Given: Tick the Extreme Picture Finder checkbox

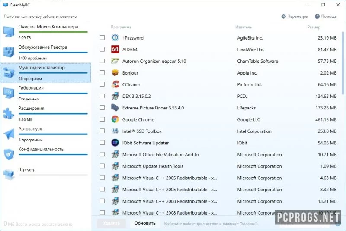Looking at the screenshot, I should click(x=102, y=108).
